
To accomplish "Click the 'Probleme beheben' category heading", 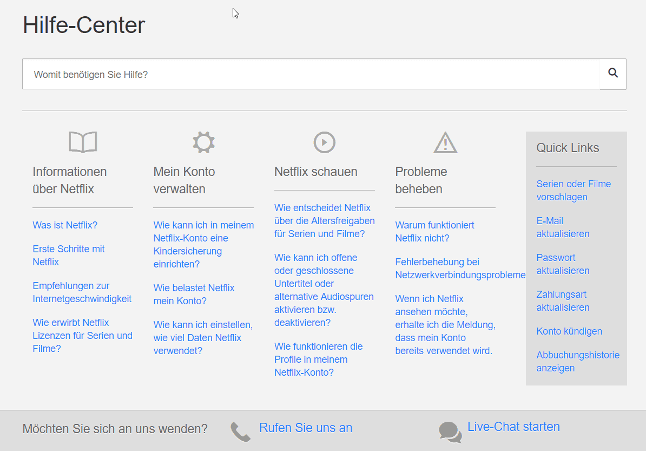I will [x=421, y=180].
